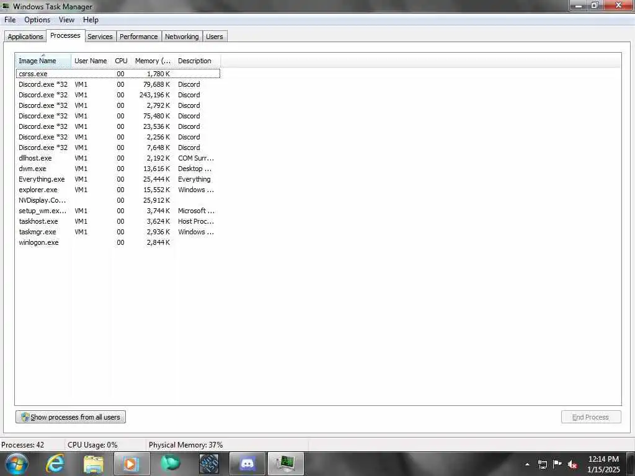Launch Internet Explorer from the taskbar
Image resolution: width=635 pixels, height=476 pixels.
[x=55, y=464]
